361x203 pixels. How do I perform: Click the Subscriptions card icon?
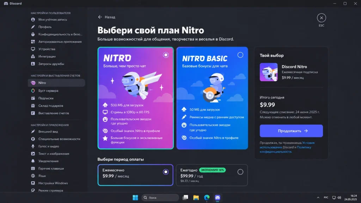(x=33, y=98)
